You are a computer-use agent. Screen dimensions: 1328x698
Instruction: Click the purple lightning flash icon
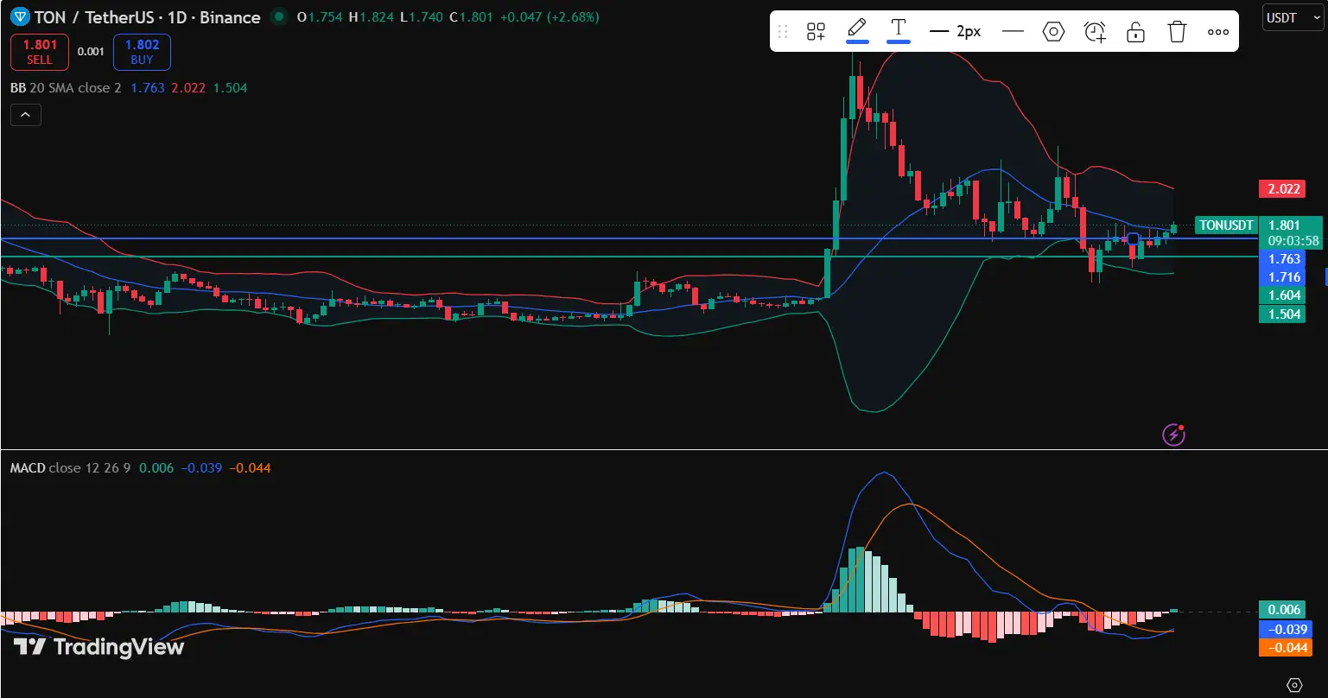(1174, 434)
